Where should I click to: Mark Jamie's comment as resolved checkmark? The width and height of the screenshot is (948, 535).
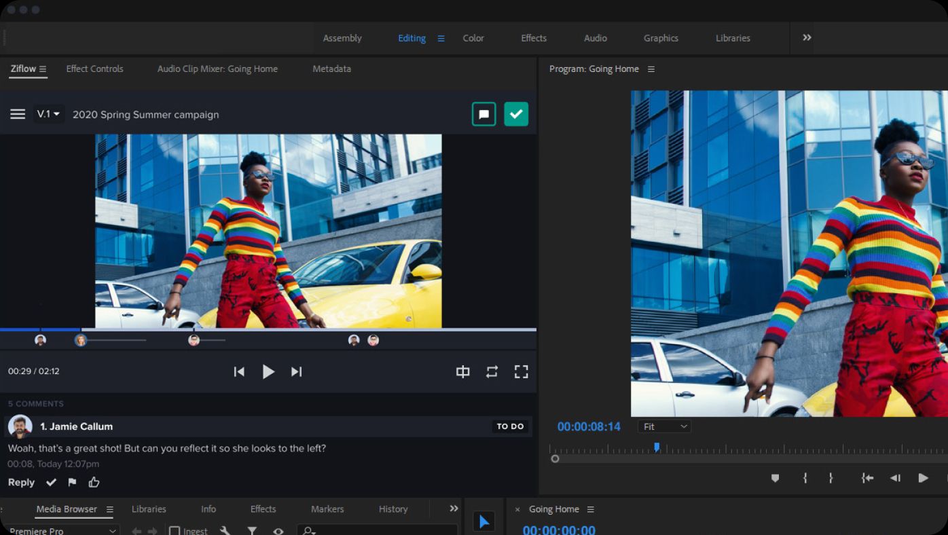(x=51, y=482)
